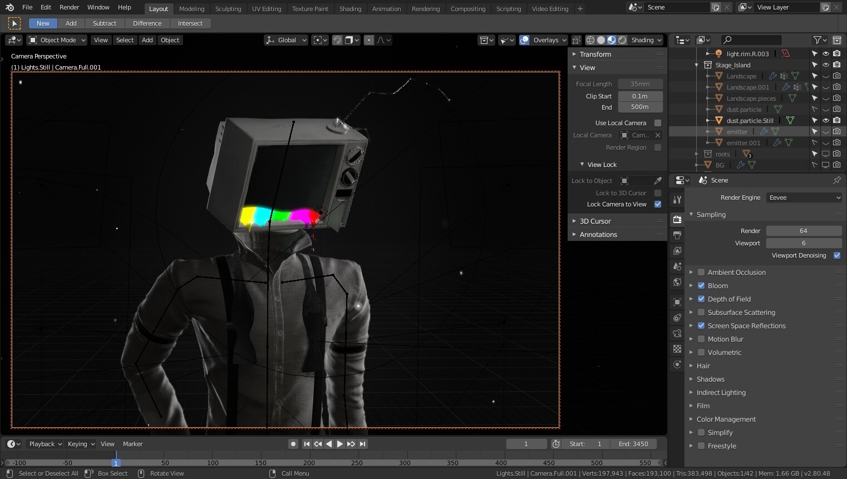Disable the Bloom checkbox

[701, 285]
